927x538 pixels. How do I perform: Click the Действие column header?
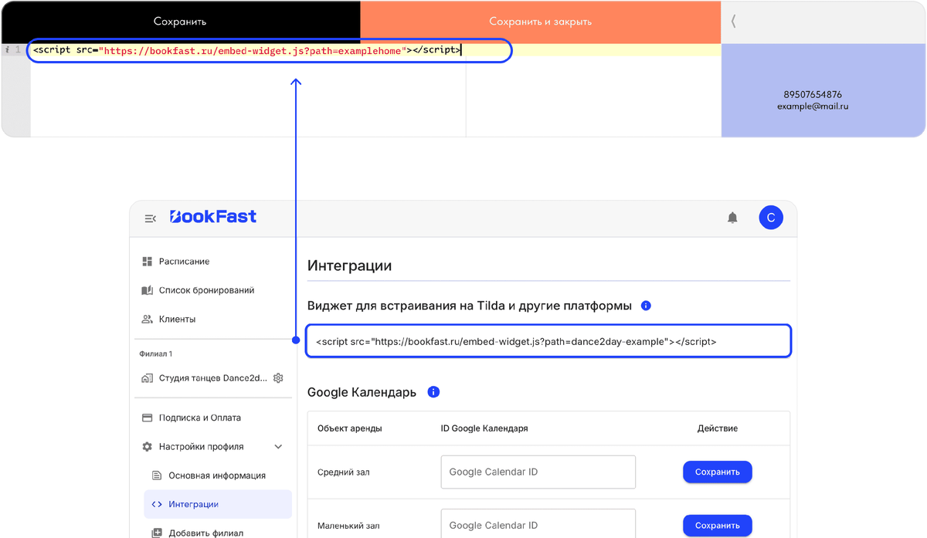(x=717, y=428)
